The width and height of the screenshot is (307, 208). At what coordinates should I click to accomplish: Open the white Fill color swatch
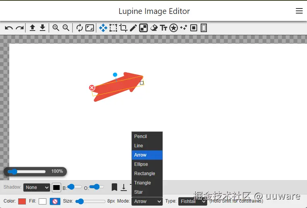click(x=43, y=201)
